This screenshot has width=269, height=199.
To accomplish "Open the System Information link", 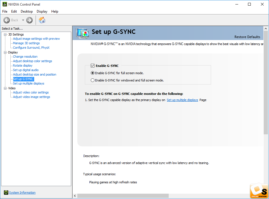I will pyautogui.click(x=22, y=193).
